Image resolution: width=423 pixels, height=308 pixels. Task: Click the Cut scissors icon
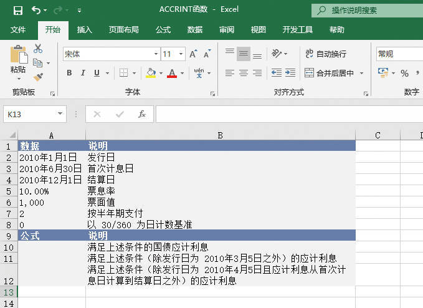38,49
